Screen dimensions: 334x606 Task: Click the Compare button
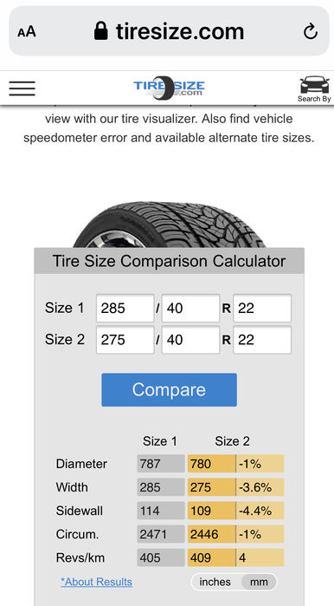pos(169,389)
